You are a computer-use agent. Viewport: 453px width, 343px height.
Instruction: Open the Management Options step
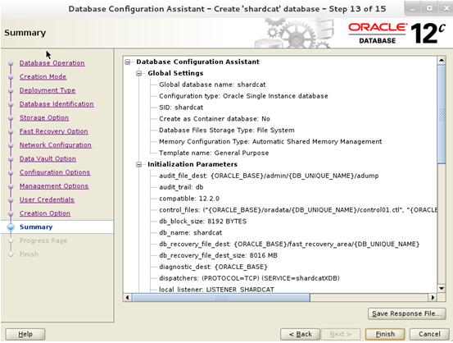(54, 185)
